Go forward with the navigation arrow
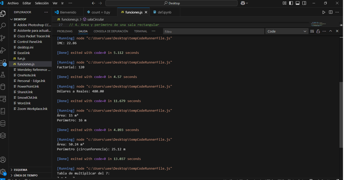This screenshot has width=344, height=180. [x=100, y=3]
